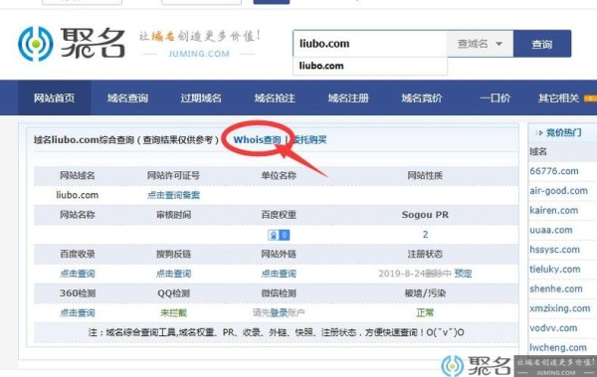Open the 过期域名 navigation item

pos(201,97)
